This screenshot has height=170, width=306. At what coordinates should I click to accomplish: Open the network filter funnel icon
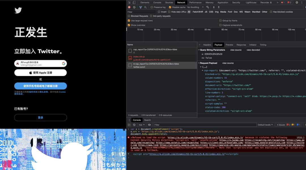(x=141, y=7)
